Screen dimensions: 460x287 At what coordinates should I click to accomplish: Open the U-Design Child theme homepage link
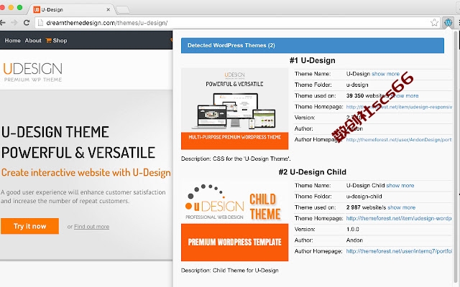[x=399, y=218]
